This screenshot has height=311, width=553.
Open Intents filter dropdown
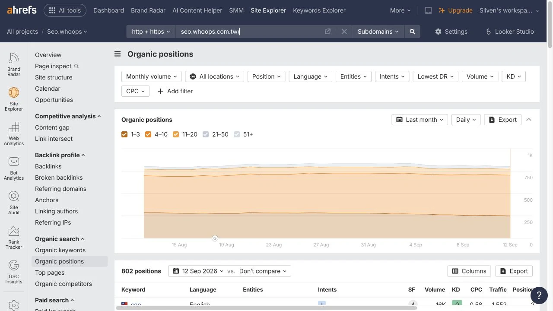(x=392, y=76)
